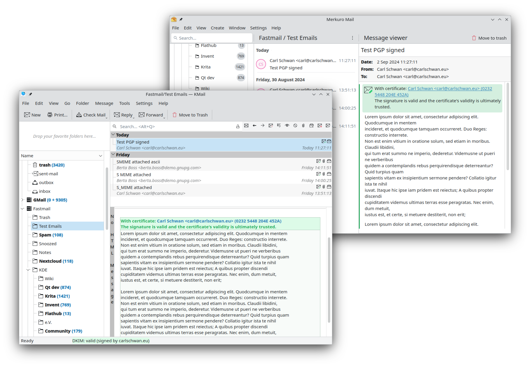Toggle the action item quick filter

coord(279,126)
